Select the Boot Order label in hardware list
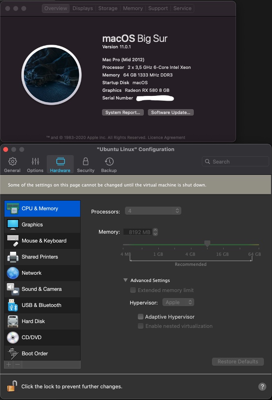 [35, 353]
